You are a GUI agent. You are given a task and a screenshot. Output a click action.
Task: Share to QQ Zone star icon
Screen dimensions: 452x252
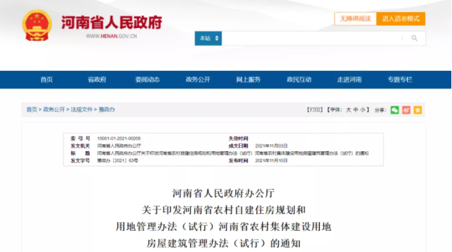(x=418, y=110)
